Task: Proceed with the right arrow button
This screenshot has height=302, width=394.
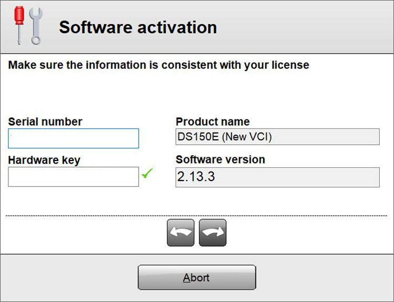Action: click(x=213, y=233)
